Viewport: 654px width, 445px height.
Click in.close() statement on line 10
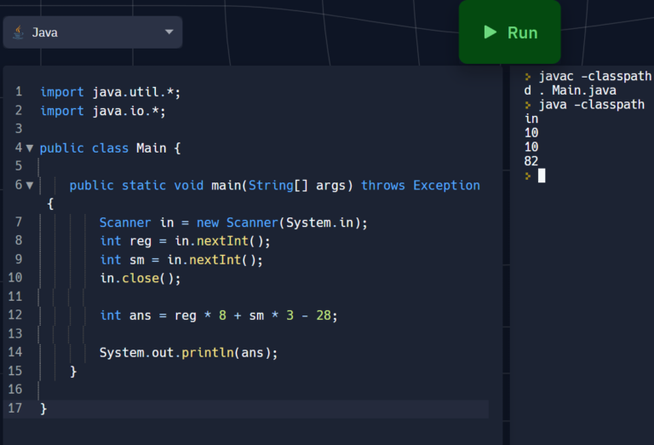point(141,278)
